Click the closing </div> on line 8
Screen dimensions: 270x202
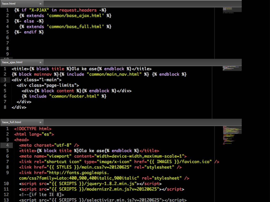pos(19,107)
